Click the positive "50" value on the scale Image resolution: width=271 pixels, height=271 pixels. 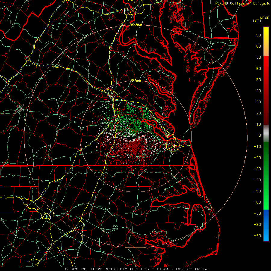(x=259, y=80)
